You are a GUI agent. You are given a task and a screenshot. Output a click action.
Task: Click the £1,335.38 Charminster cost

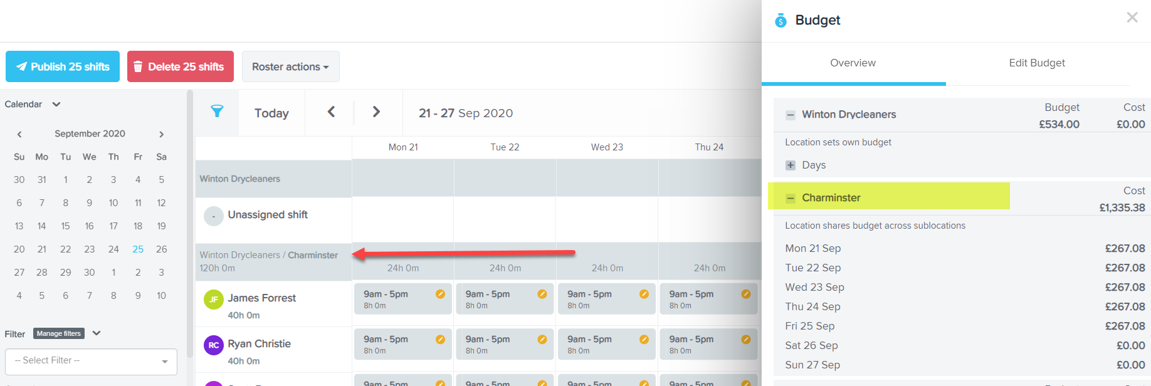click(1122, 208)
